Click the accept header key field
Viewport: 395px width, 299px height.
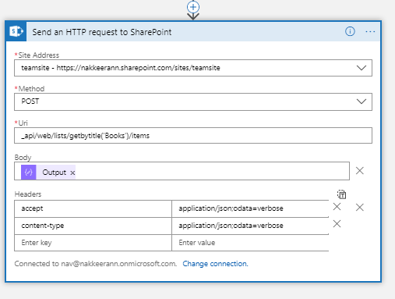(x=93, y=208)
